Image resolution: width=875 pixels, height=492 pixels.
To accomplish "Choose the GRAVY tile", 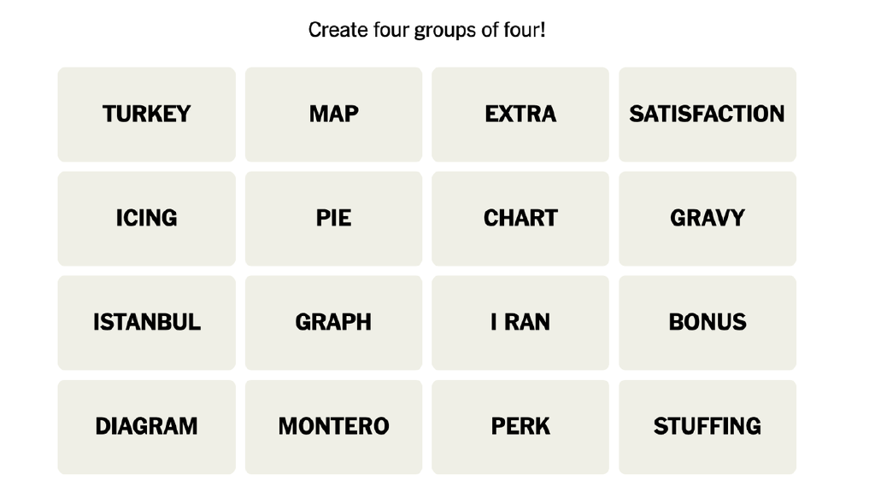I will pyautogui.click(x=707, y=219).
